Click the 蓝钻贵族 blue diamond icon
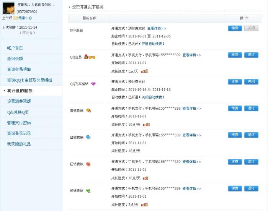Image resolution: width=268 pixels, height=211 pixels. tap(88, 137)
